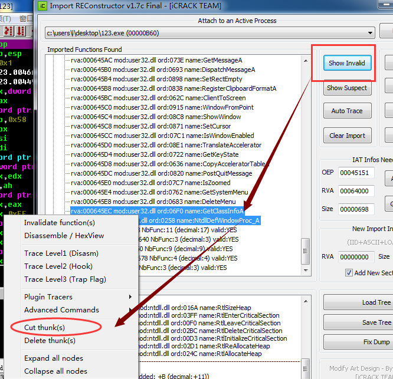Screen dimensions: 393x379
Task: Click New Import RVA field 00000000
Action: [356, 257]
